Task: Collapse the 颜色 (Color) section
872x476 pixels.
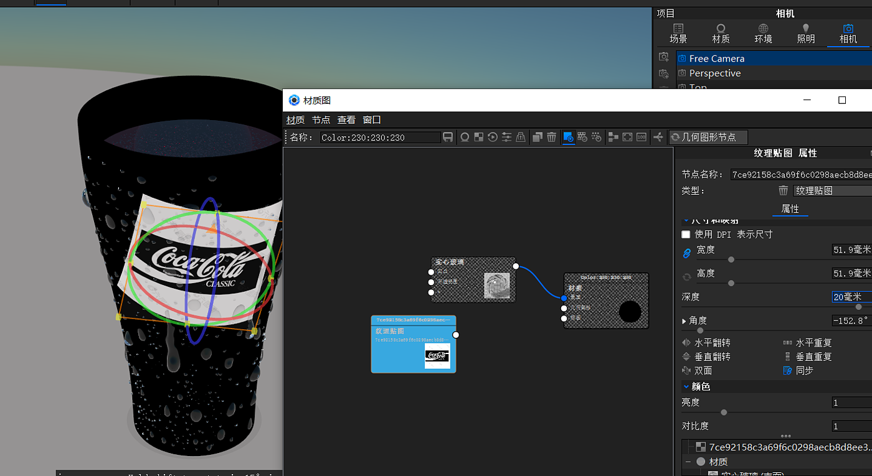Action: coord(686,386)
